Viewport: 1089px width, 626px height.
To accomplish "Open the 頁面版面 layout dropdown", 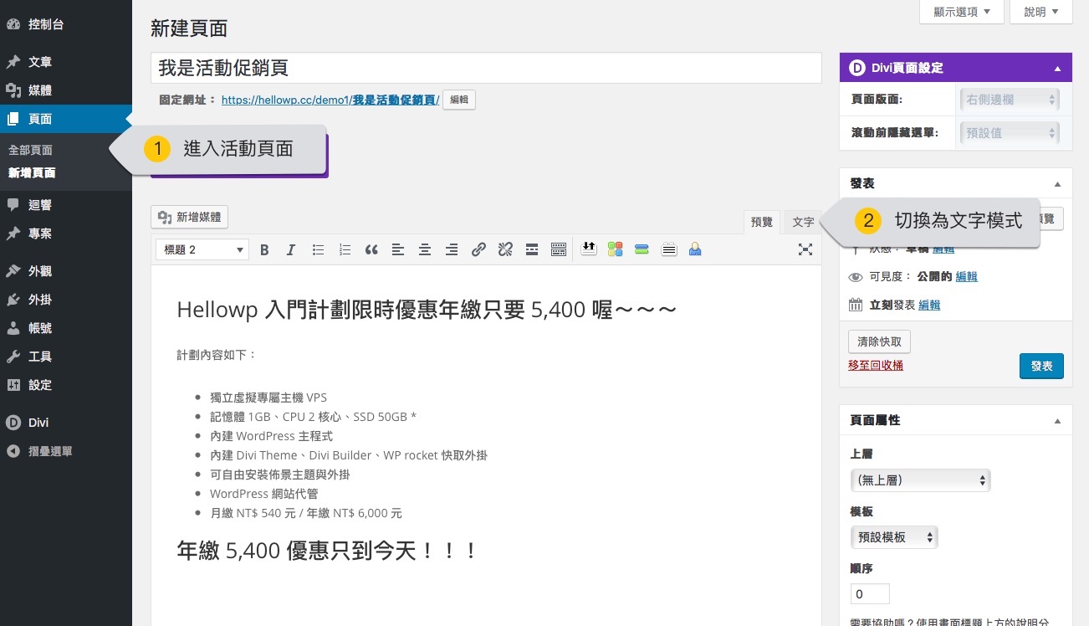I will pos(1010,100).
